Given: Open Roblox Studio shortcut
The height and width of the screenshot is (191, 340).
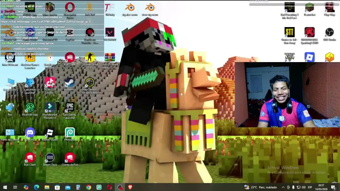Looking at the screenshot, I should (50, 135).
